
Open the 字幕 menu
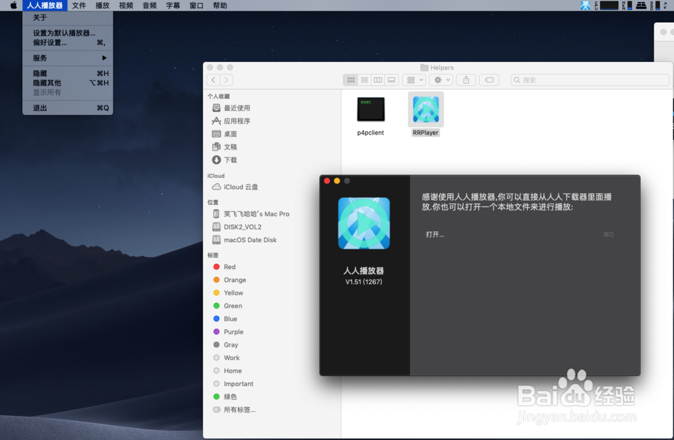click(173, 5)
